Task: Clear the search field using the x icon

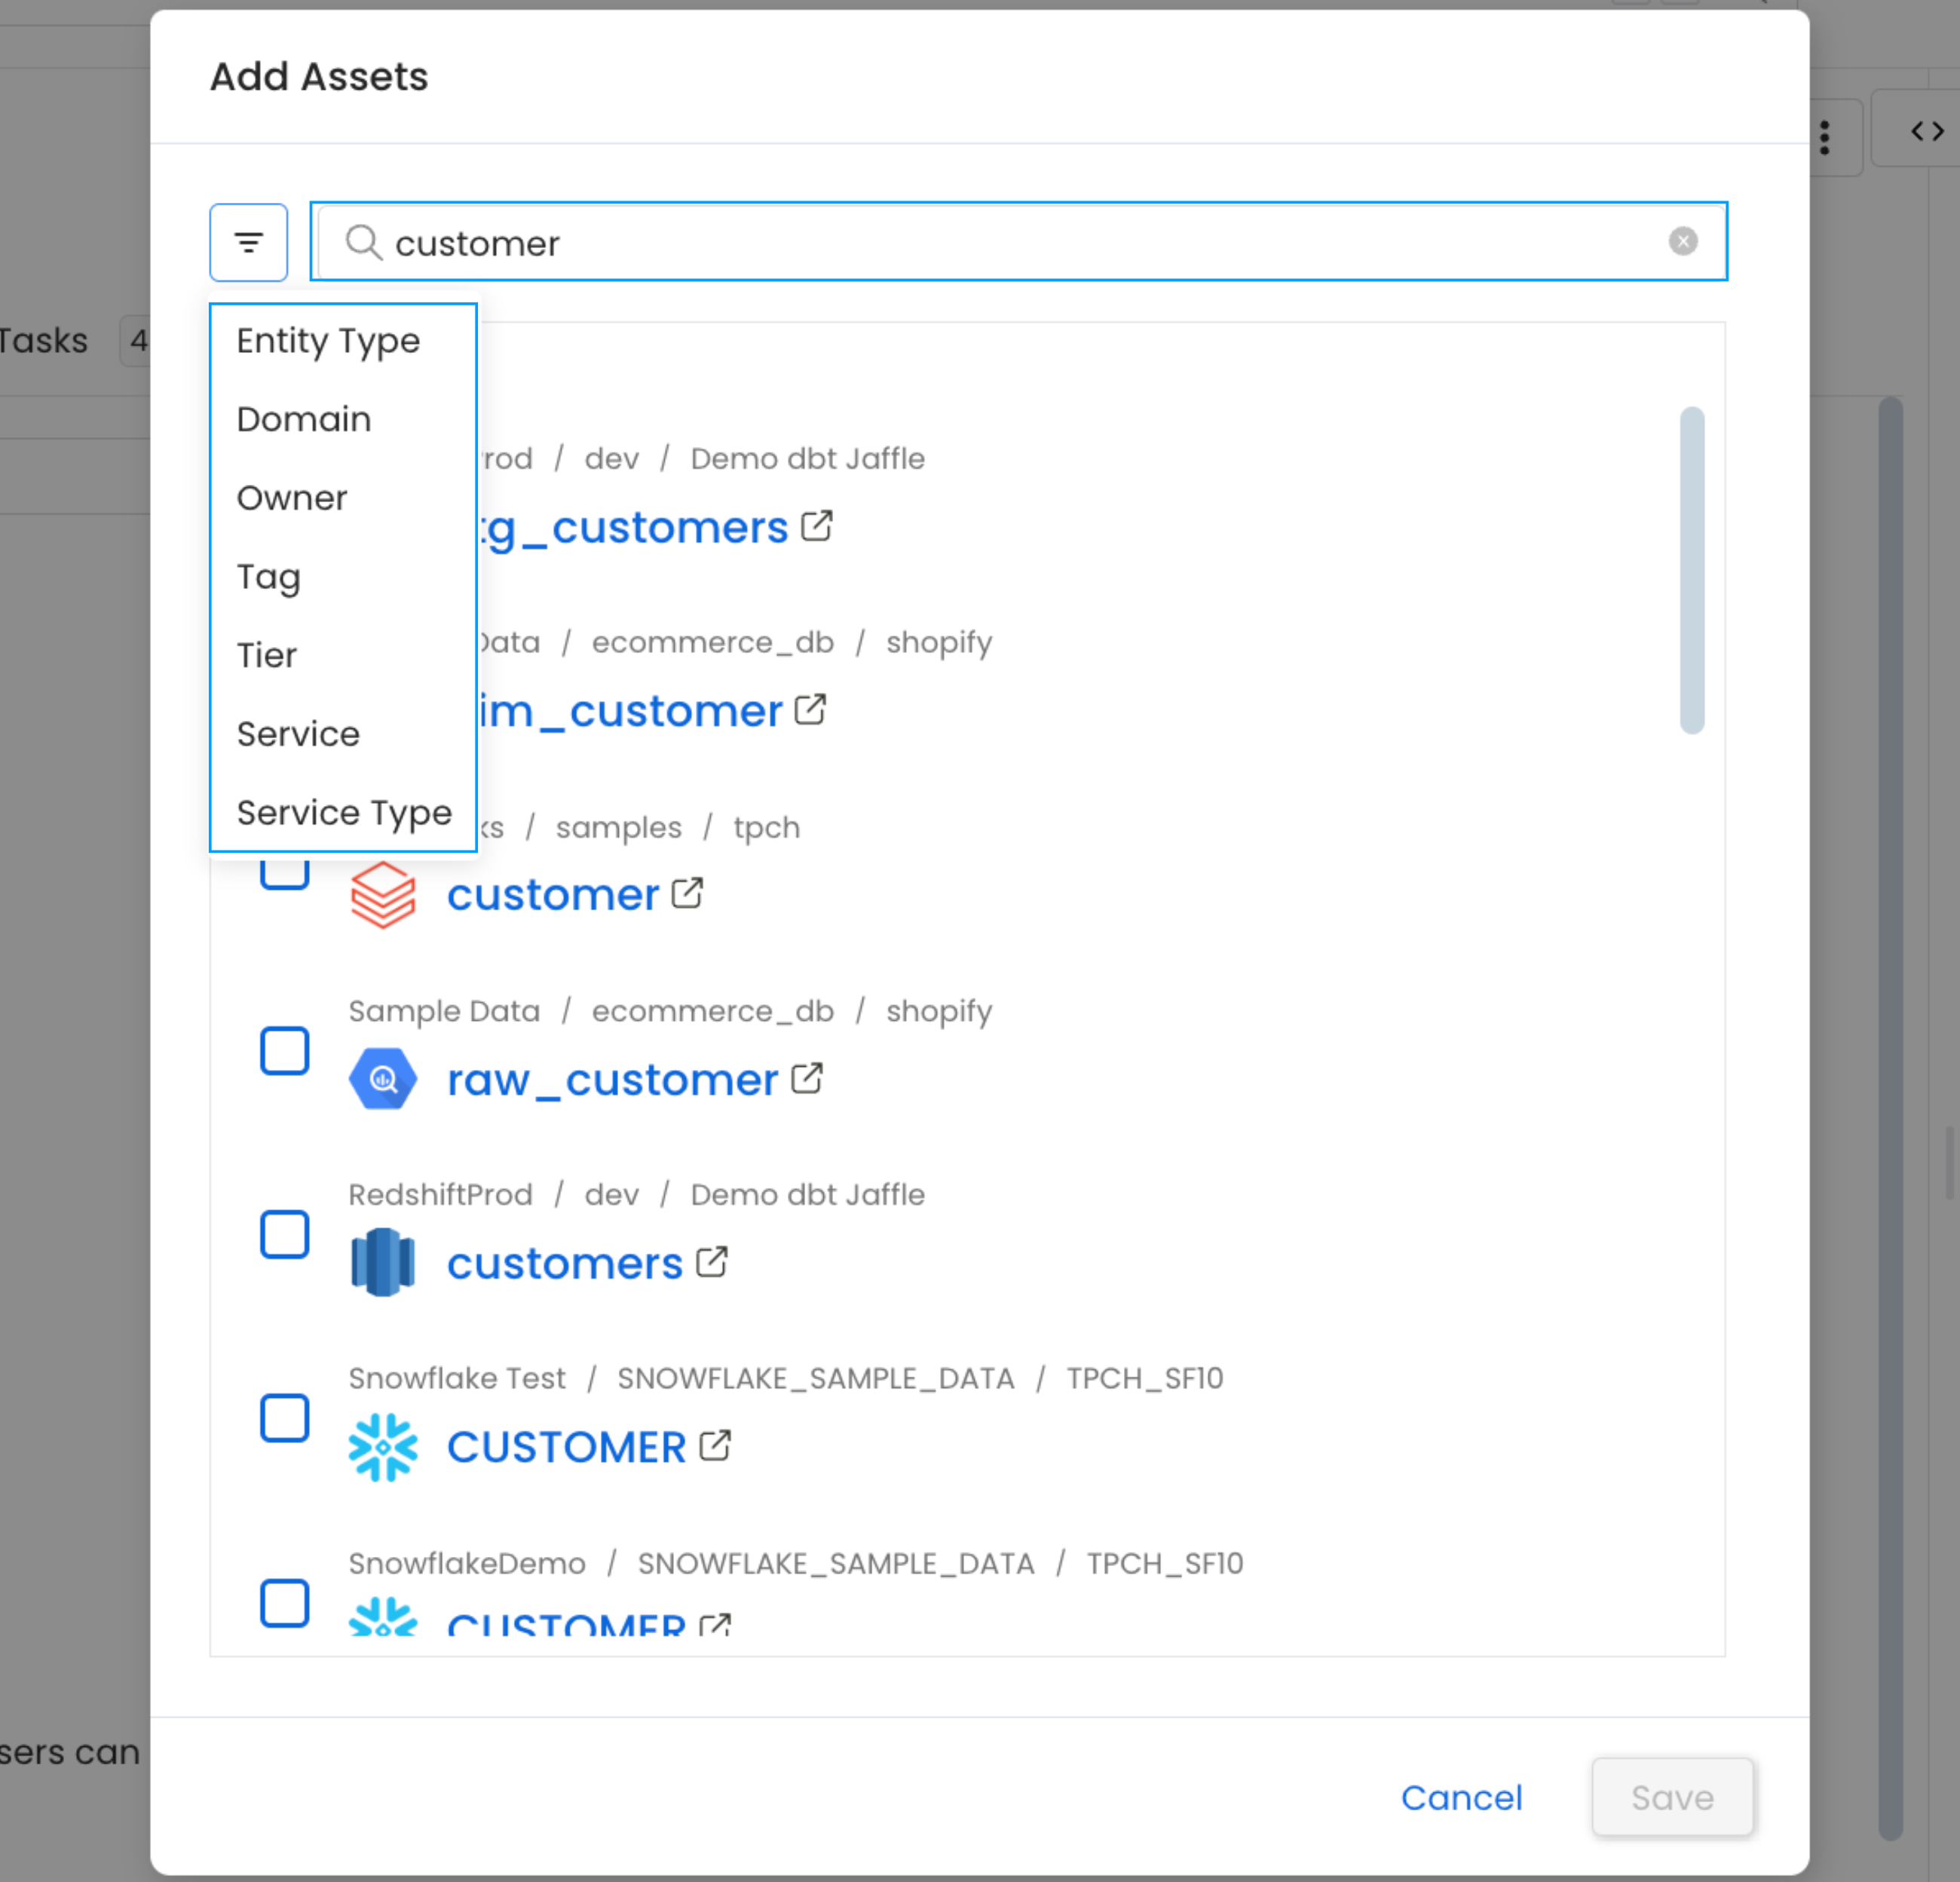Action: [x=1683, y=240]
